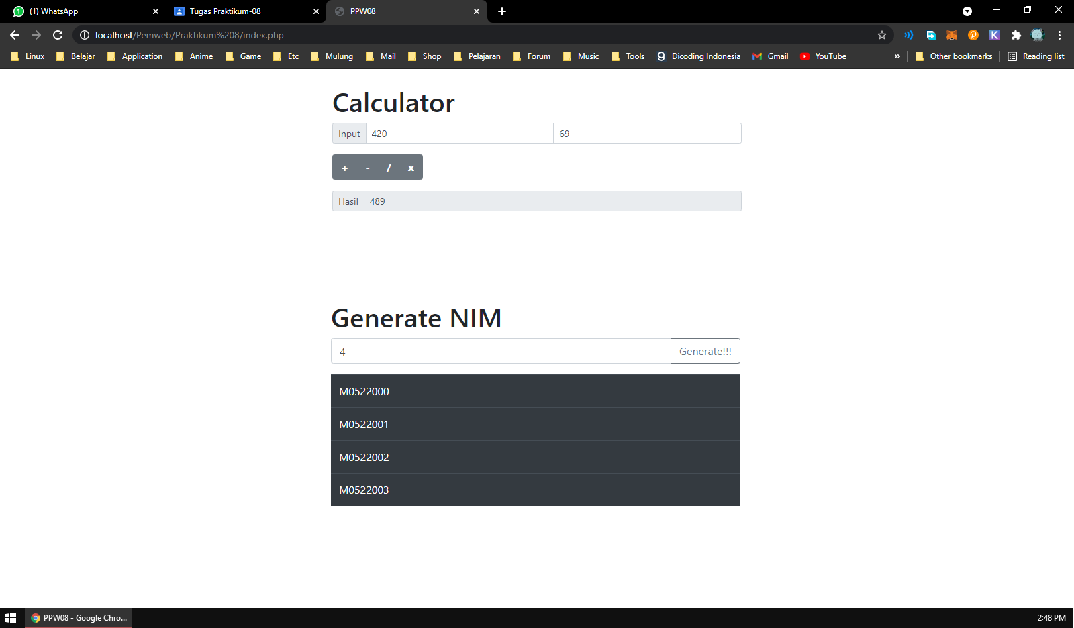Click the browser back arrow

(x=15, y=35)
